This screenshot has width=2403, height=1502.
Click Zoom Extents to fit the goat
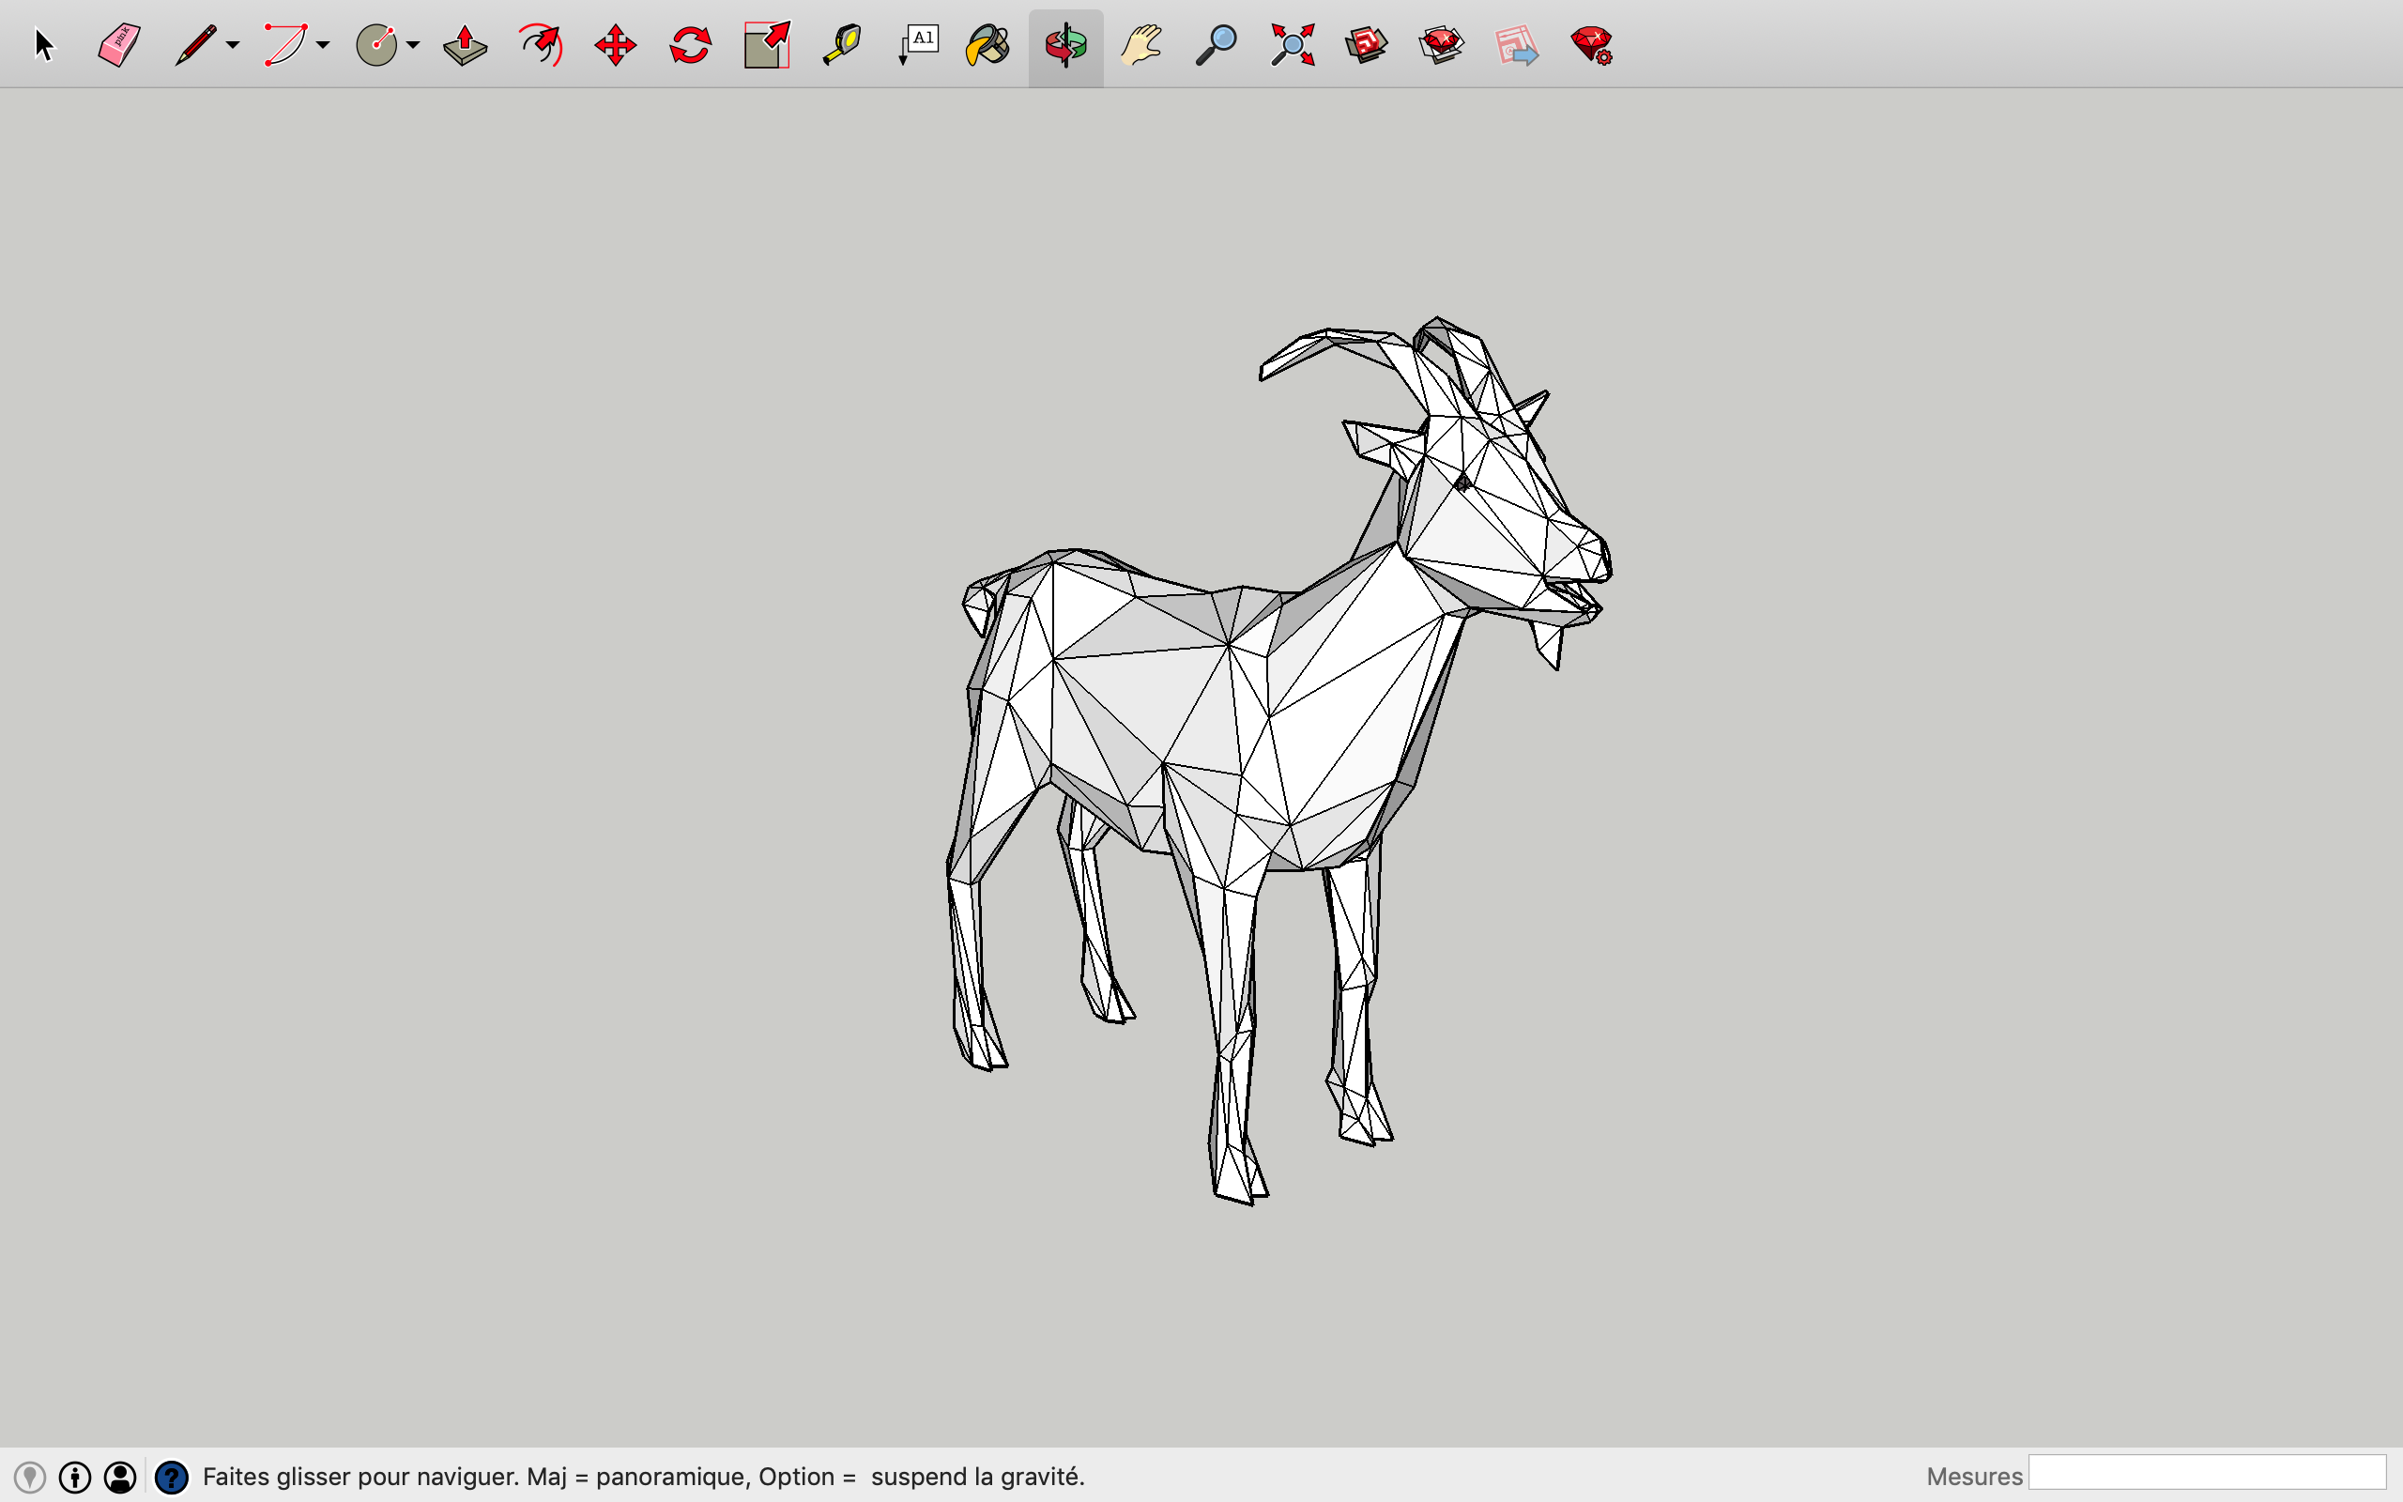coord(1291,45)
